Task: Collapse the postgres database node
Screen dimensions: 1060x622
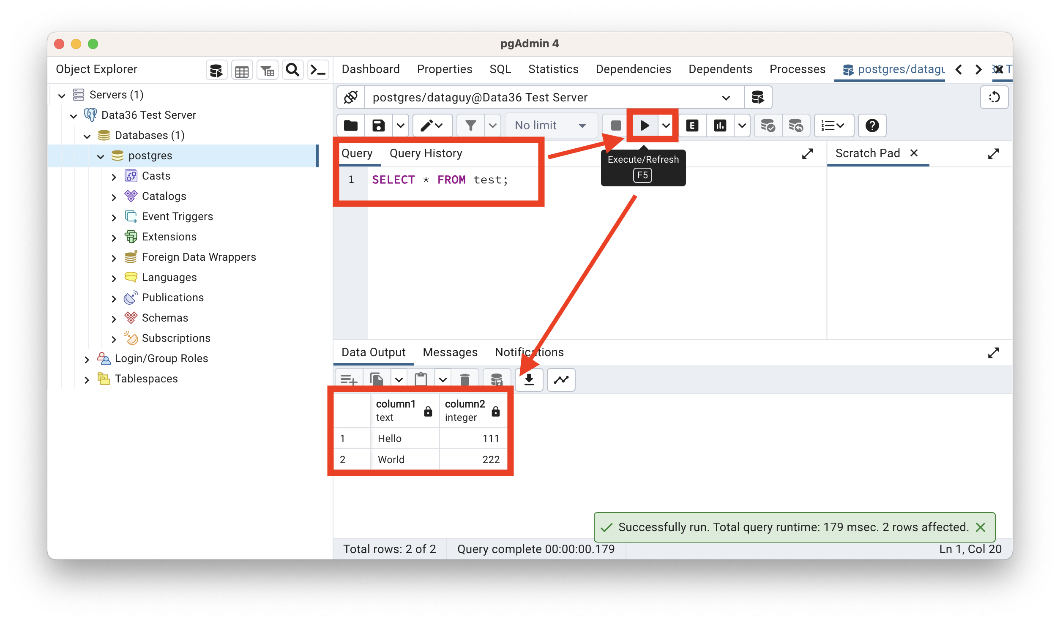Action: tap(101, 156)
